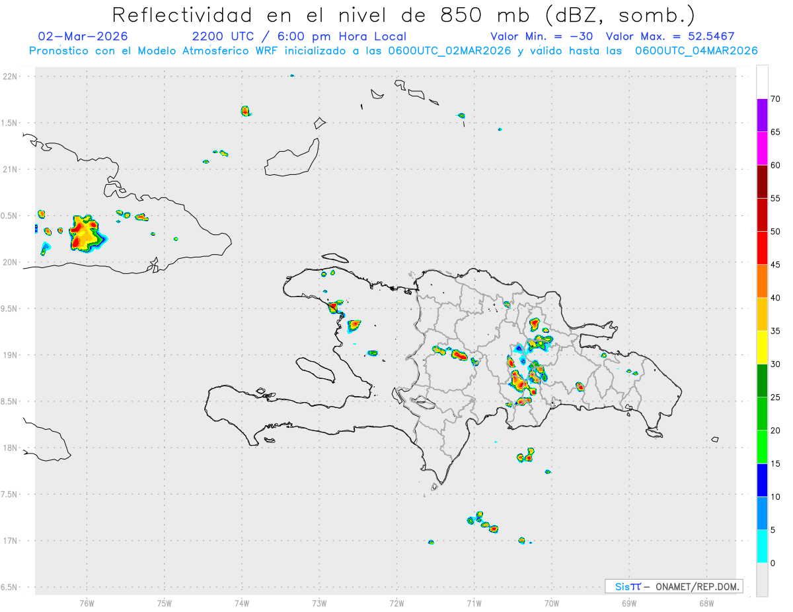Click the light blue 5–10 dBZ colorbar segment
This screenshot has width=793, height=612.
point(762,513)
